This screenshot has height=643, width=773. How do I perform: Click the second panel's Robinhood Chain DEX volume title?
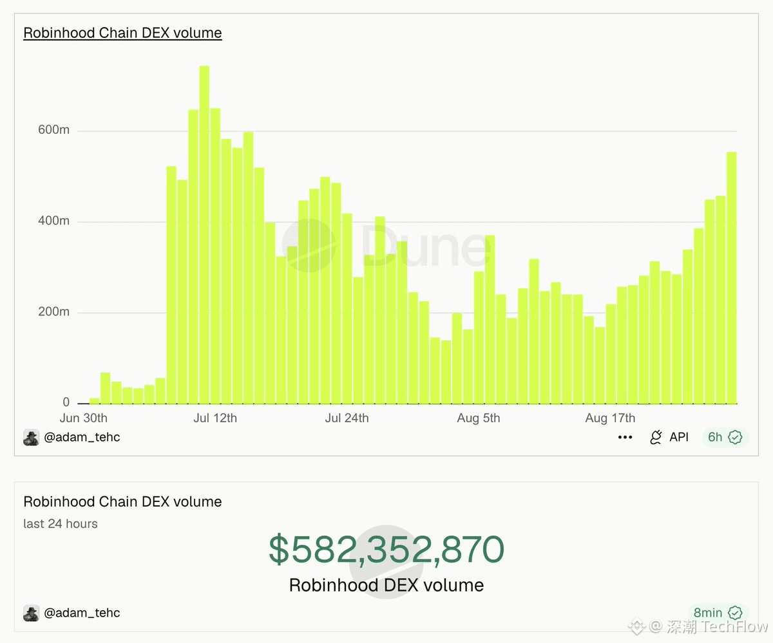tap(122, 502)
